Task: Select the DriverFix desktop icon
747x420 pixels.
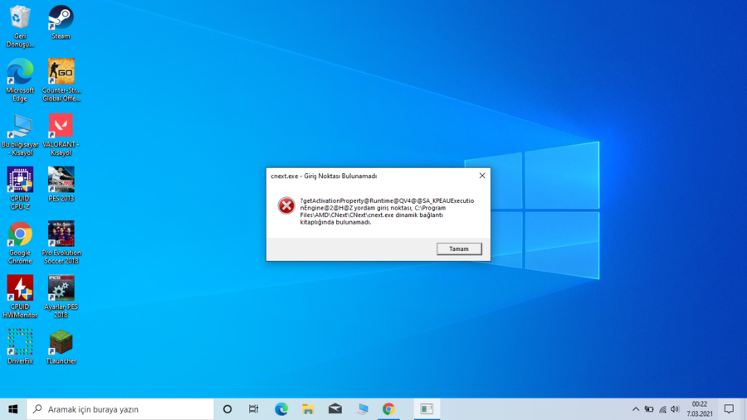Action: coord(20,347)
